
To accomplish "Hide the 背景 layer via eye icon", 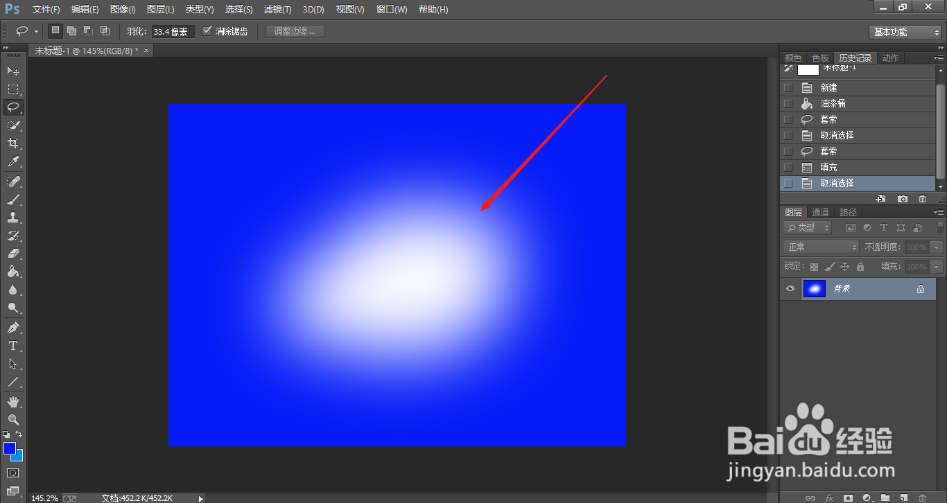I will 790,289.
